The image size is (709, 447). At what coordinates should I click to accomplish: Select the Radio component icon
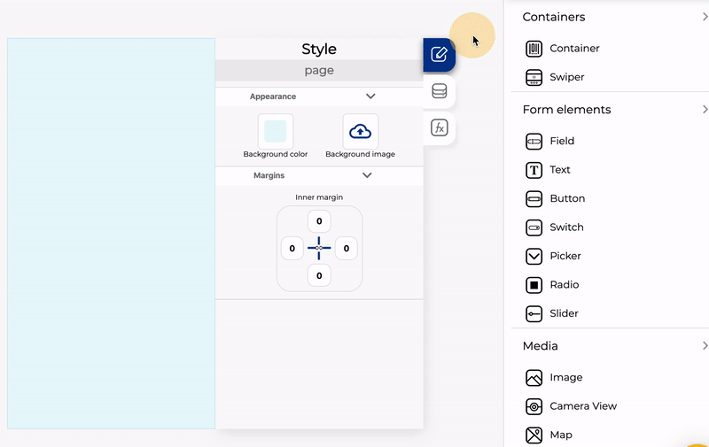click(x=534, y=285)
